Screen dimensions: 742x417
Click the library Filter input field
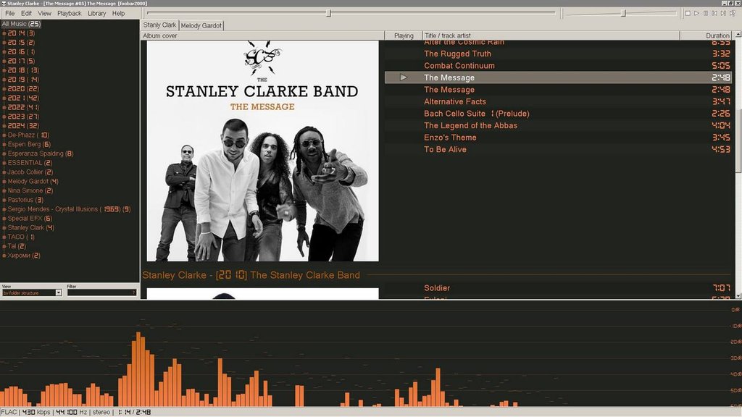coord(101,292)
